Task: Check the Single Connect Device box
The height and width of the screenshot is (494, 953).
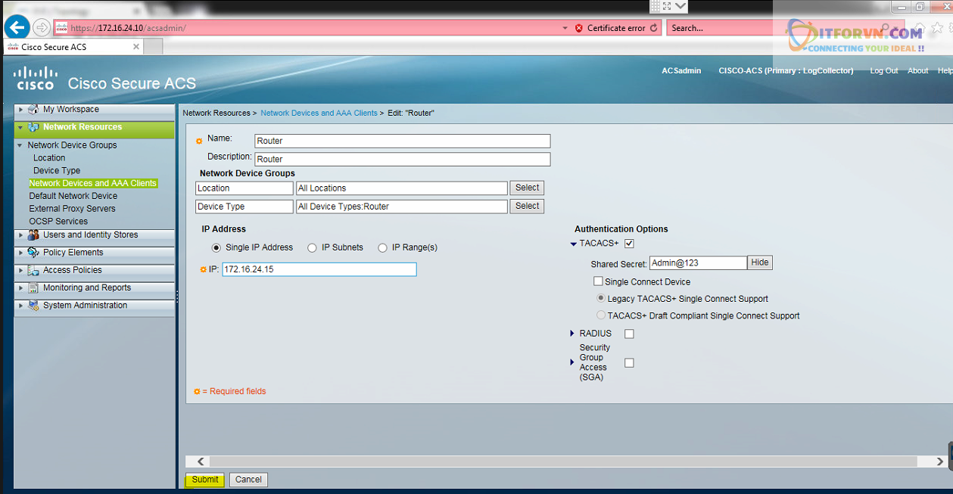Action: (598, 281)
